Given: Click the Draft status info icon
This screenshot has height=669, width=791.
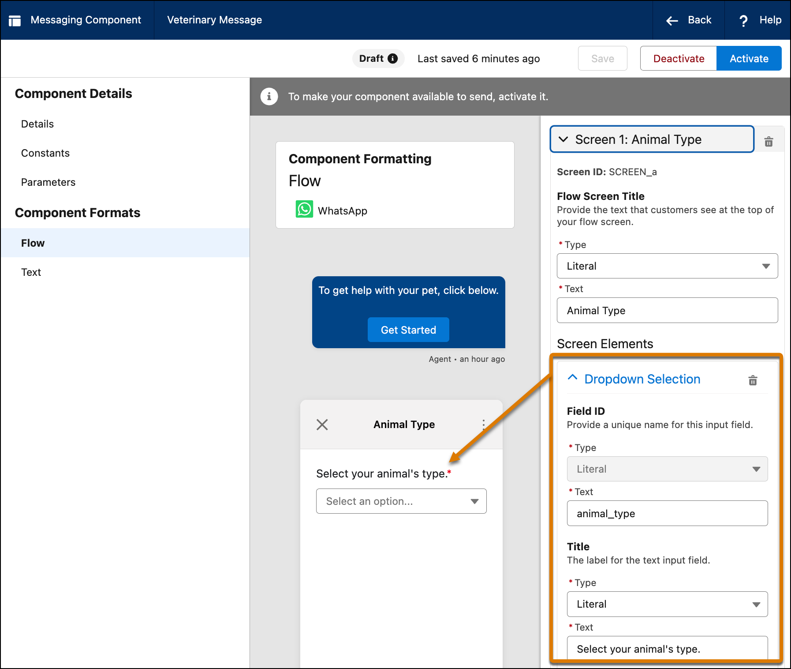Looking at the screenshot, I should point(392,58).
